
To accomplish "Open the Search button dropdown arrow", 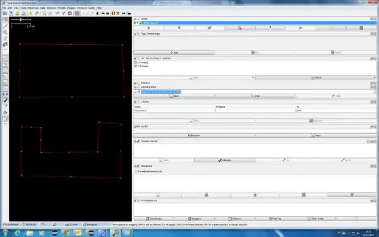I will coord(375,78).
